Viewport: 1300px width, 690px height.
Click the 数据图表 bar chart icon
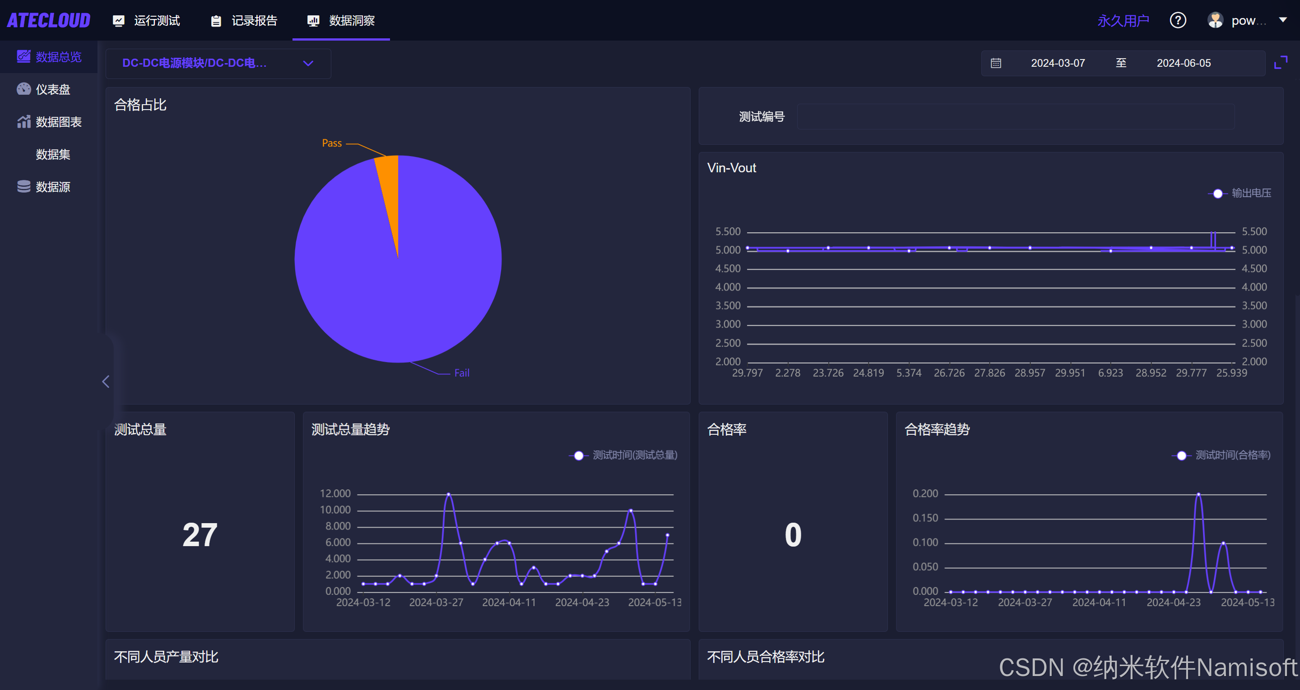[23, 122]
